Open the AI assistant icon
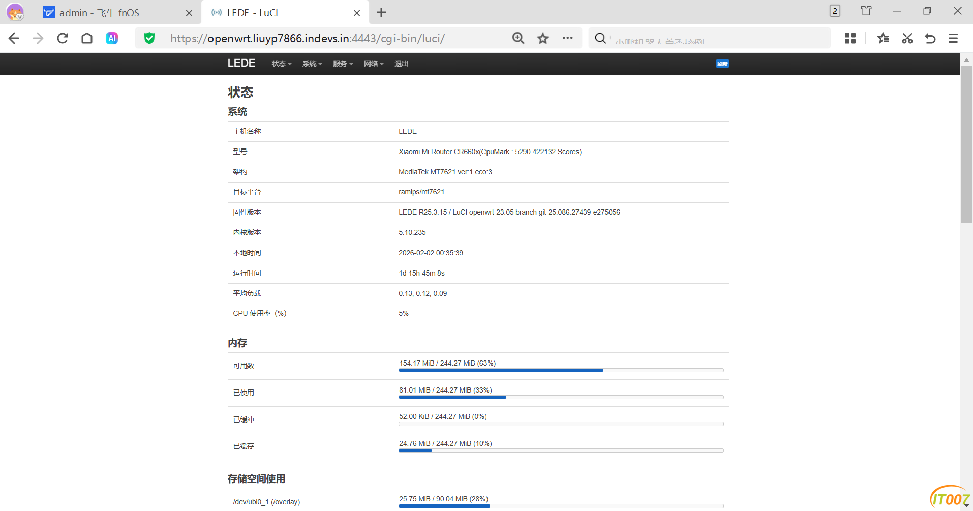The width and height of the screenshot is (973, 511). pos(112,38)
